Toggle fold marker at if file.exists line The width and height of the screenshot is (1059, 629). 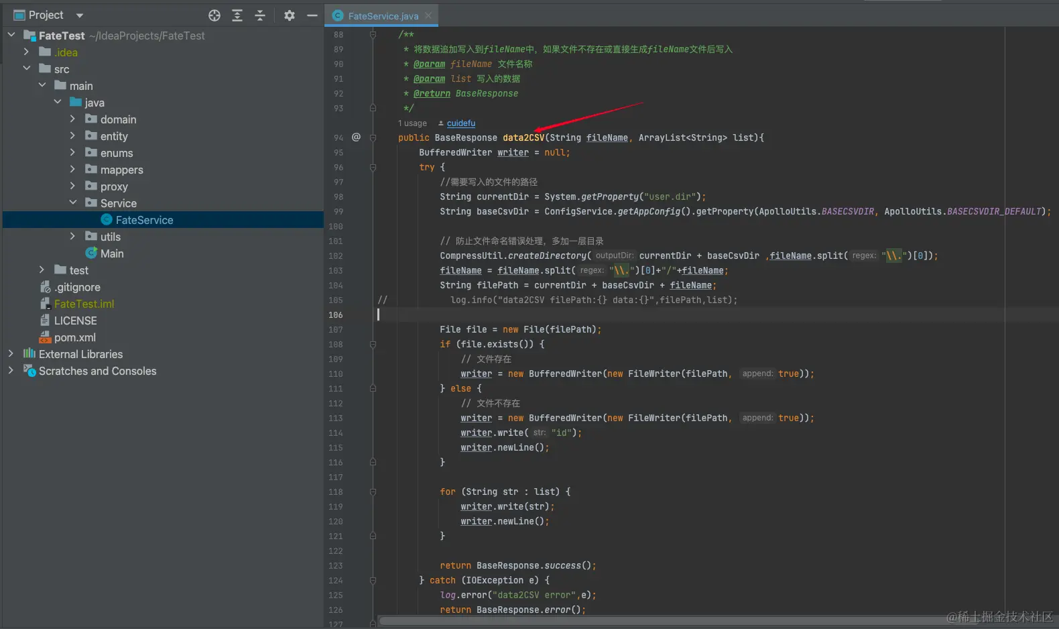click(x=373, y=344)
